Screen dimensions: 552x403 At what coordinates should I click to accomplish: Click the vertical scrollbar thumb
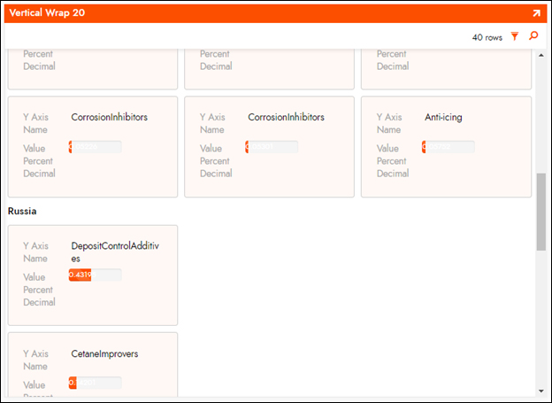540,212
